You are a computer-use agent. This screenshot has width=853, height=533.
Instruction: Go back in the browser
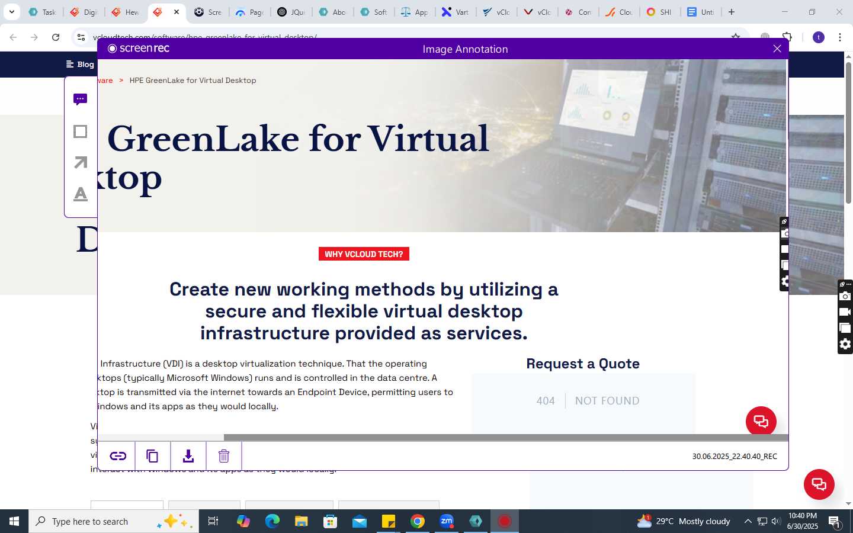[x=13, y=37]
